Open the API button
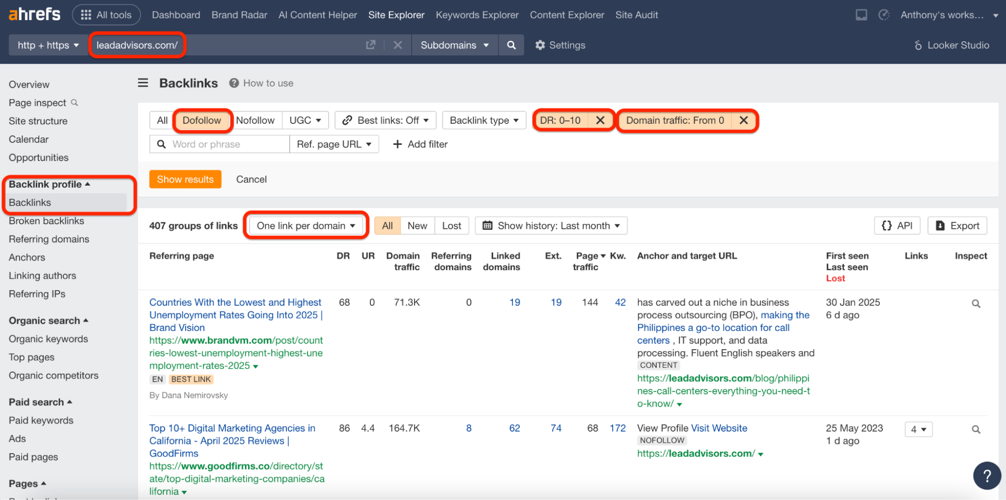The height and width of the screenshot is (500, 1006). point(897,226)
